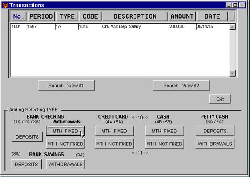Add a Petty Cash WITHDRAWALS transaction
Image resolution: width=250 pixels, height=177 pixels.
[x=215, y=144]
